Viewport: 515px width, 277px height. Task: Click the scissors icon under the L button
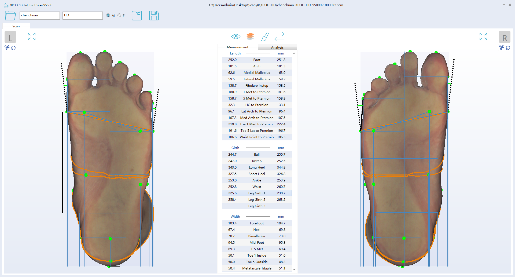click(x=7, y=48)
